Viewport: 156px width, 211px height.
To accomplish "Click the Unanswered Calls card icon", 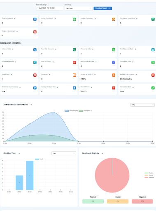I will tap(35, 63).
